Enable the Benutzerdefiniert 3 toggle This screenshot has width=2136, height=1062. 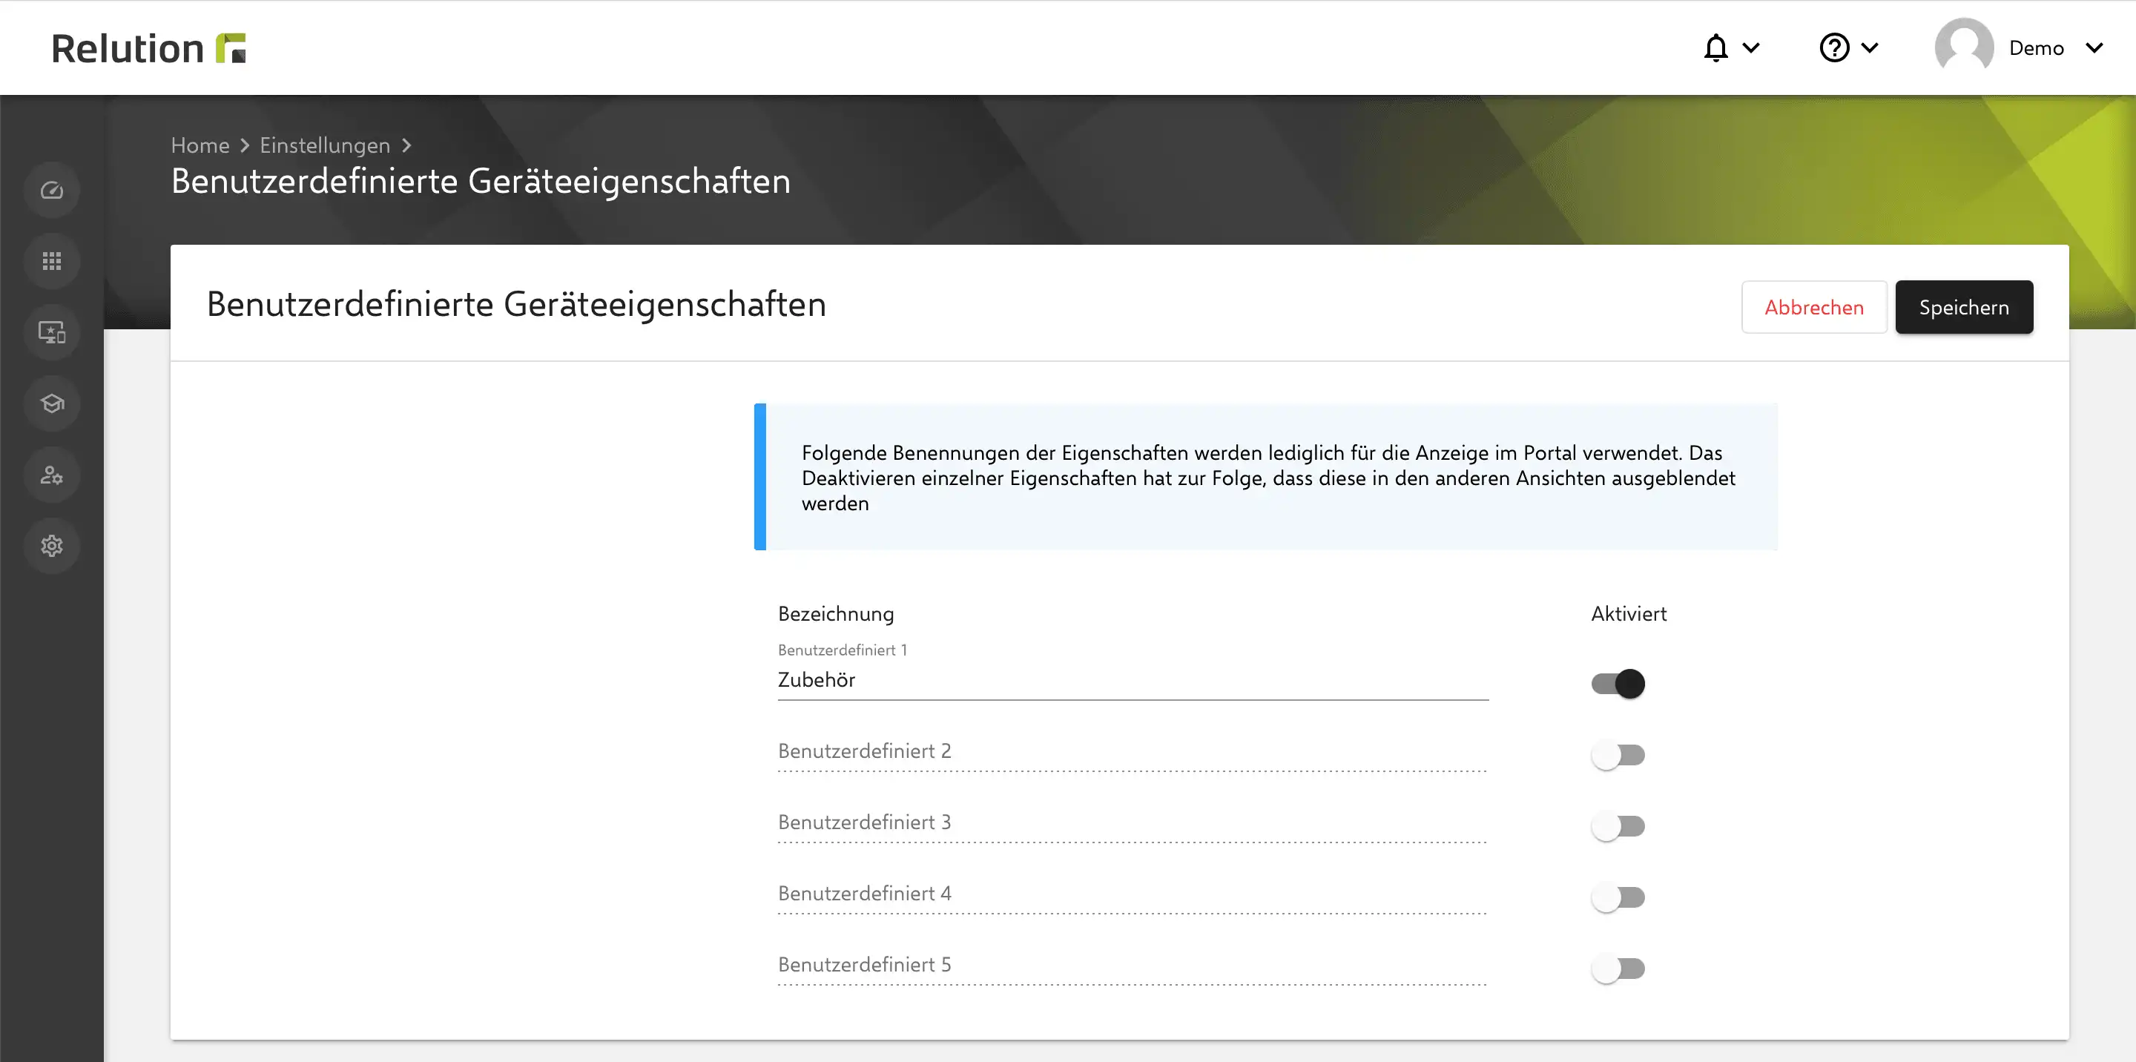pos(1618,827)
